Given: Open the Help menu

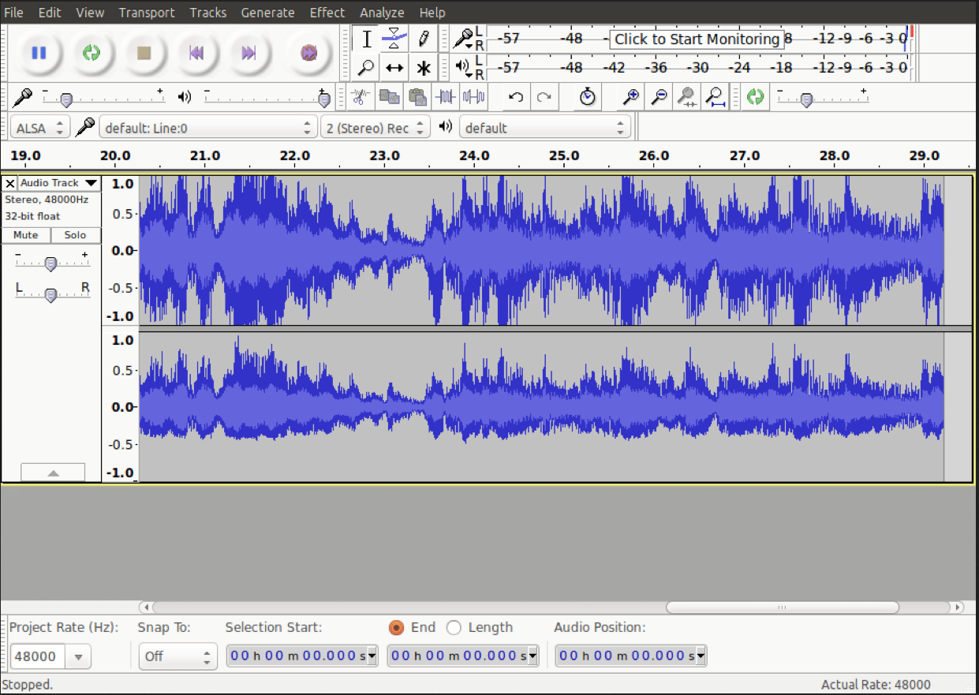Looking at the screenshot, I should 432,13.
